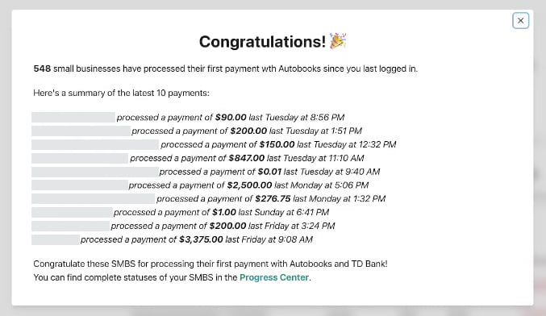Image resolution: width=546 pixels, height=316 pixels.
Task: Click redacted name in $2,500.00 row
Action: tap(80, 185)
